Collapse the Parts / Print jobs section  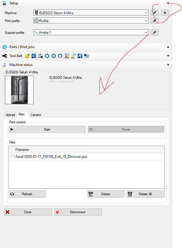(168, 47)
